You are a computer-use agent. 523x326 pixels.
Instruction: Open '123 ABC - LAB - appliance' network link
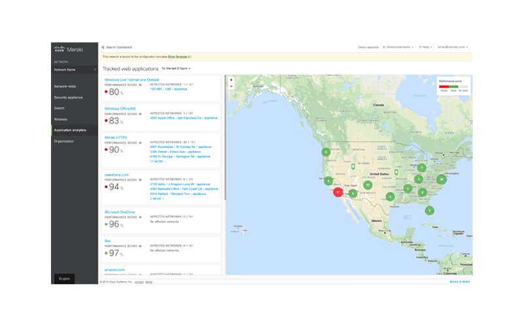coord(169,89)
